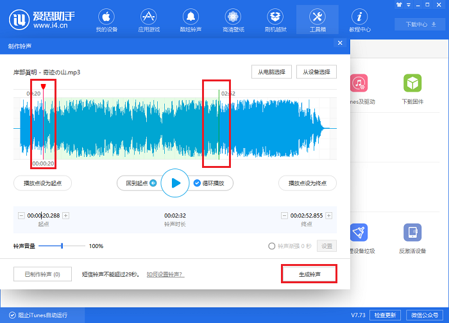Open the 应用游戏 apps and games section
Image resolution: width=449 pixels, height=323 pixels.
click(x=148, y=21)
